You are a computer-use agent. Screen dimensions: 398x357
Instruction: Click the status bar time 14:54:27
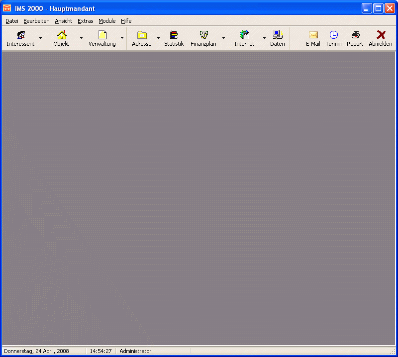pos(101,351)
